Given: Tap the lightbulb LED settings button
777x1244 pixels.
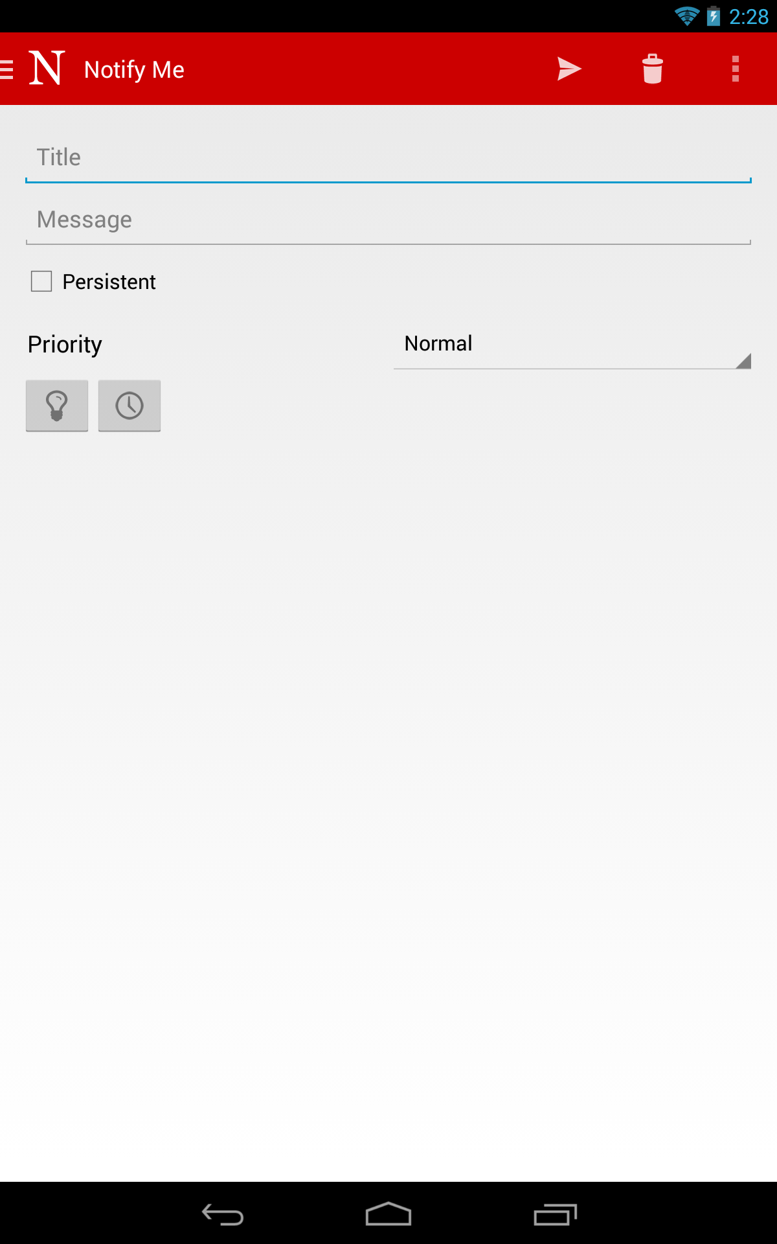Looking at the screenshot, I should coord(57,406).
